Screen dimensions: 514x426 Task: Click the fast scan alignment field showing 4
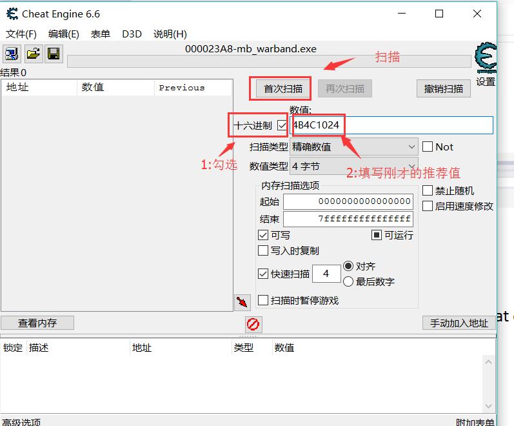tap(326, 274)
